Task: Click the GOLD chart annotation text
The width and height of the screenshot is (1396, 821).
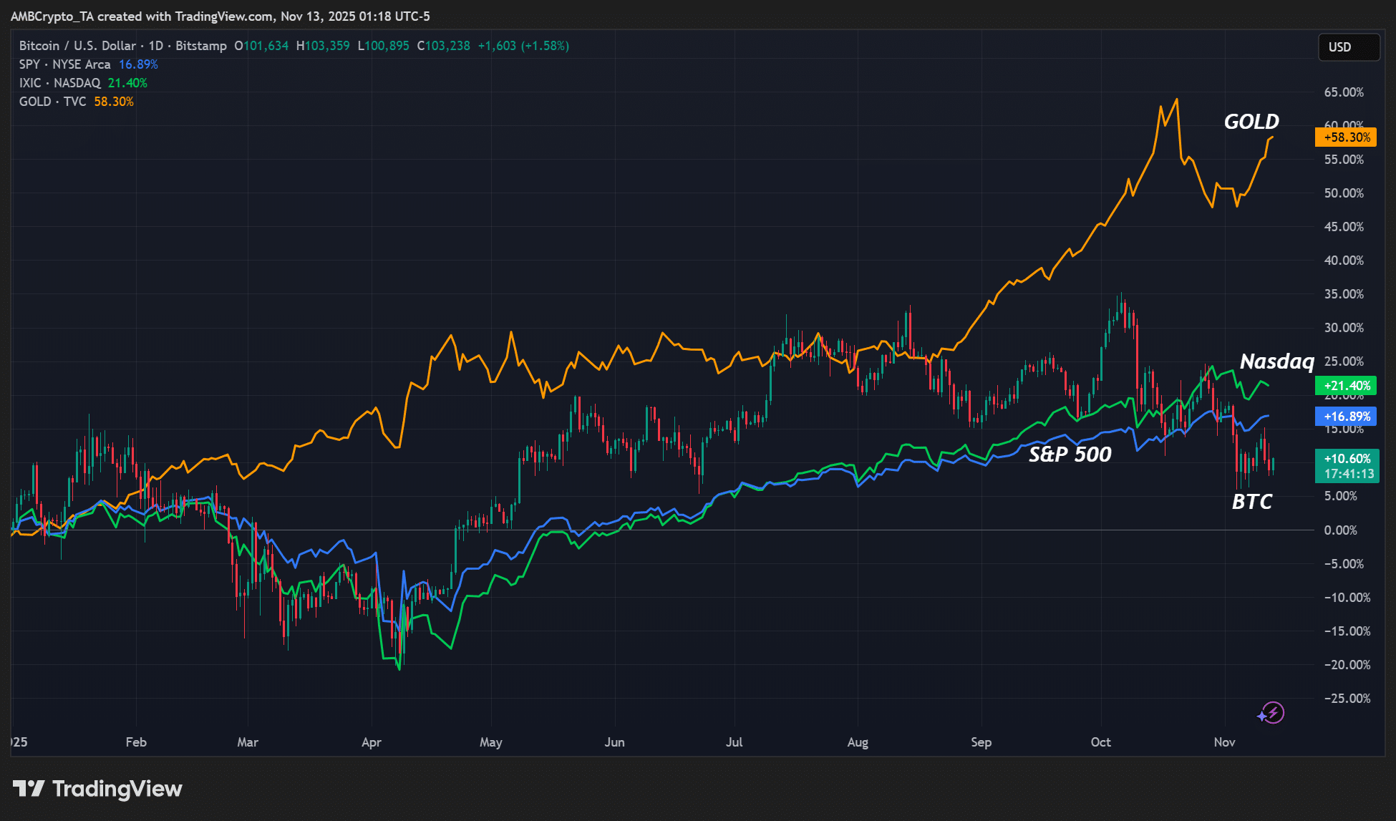Action: (1251, 122)
